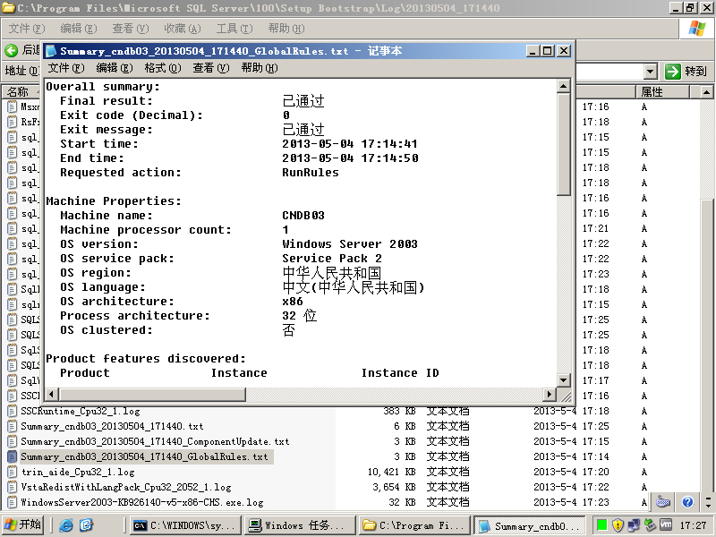The image size is (716, 537).
Task: Click the green square tray icon
Action: tap(601, 525)
